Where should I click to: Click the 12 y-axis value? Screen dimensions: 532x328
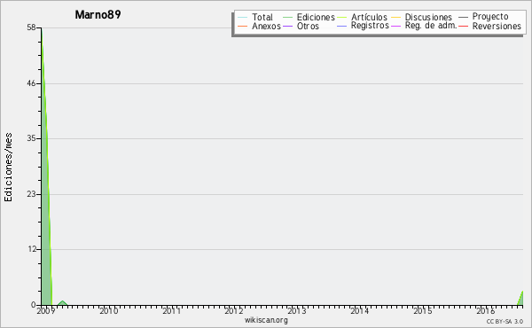click(x=32, y=249)
